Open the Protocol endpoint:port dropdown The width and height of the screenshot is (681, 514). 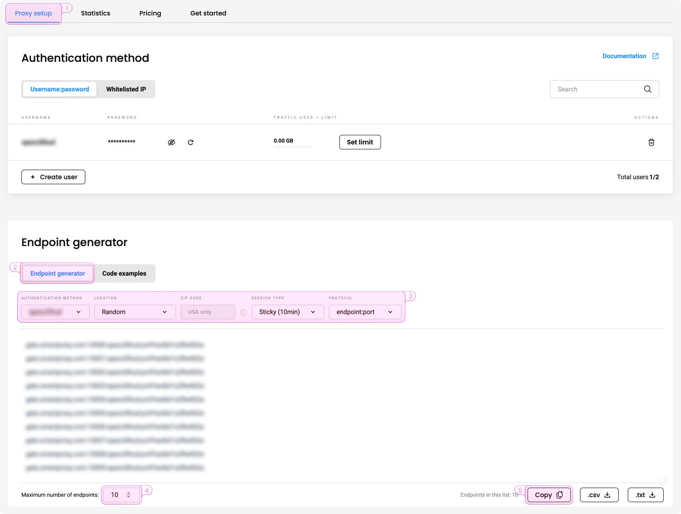click(365, 312)
